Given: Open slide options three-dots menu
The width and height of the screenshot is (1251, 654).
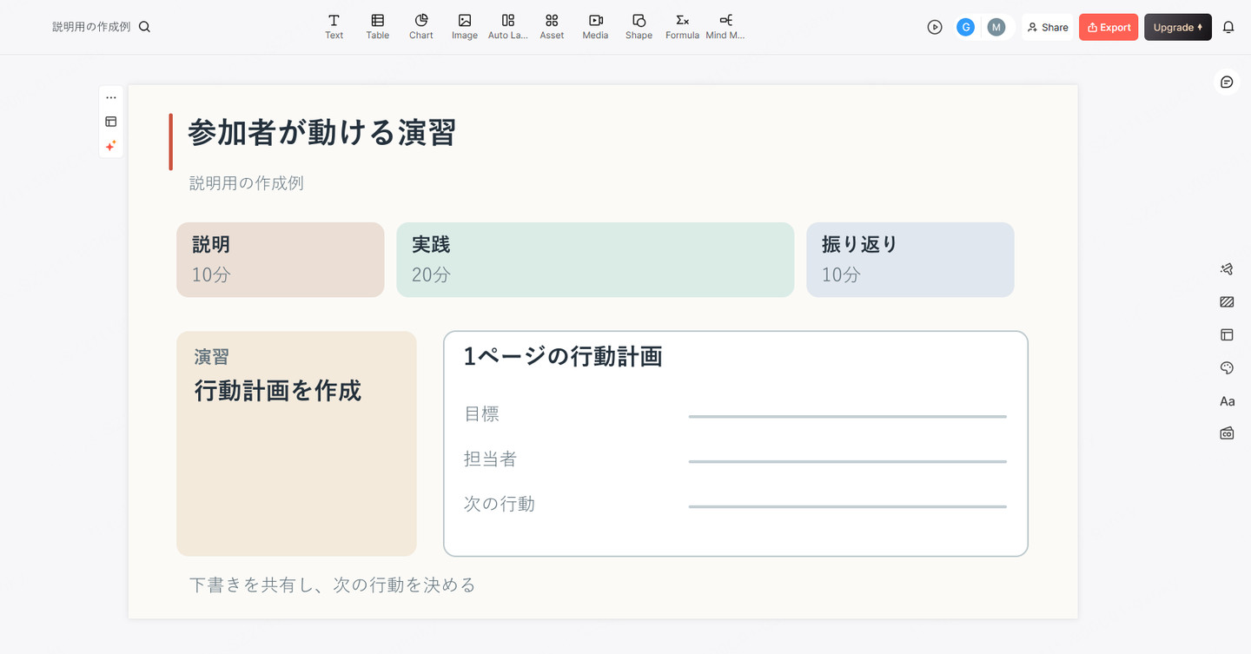Looking at the screenshot, I should point(111,97).
